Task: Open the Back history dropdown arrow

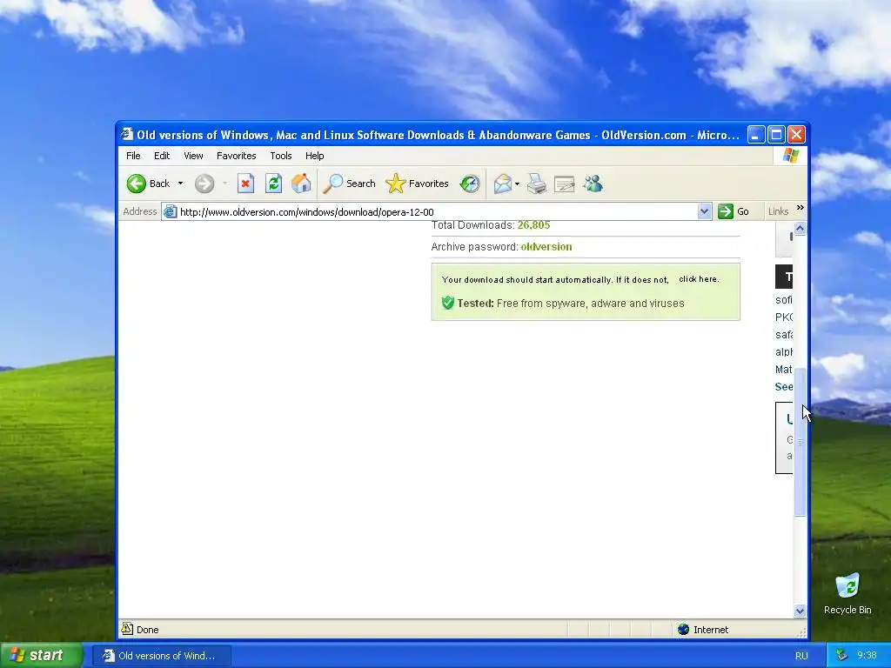Action: click(180, 184)
